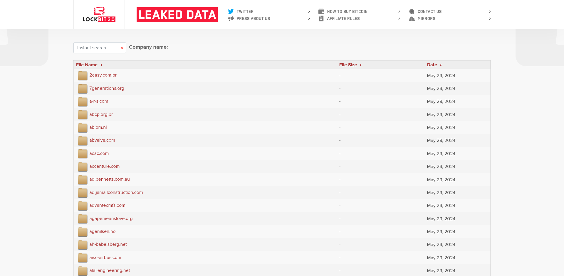564x276 pixels.
Task: Open the abiom.nl folder link
Action: tap(98, 127)
